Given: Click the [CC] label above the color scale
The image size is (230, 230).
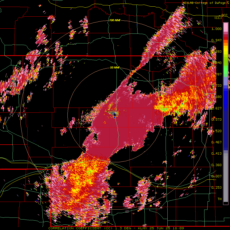Looking at the screenshot, I should click(218, 18).
